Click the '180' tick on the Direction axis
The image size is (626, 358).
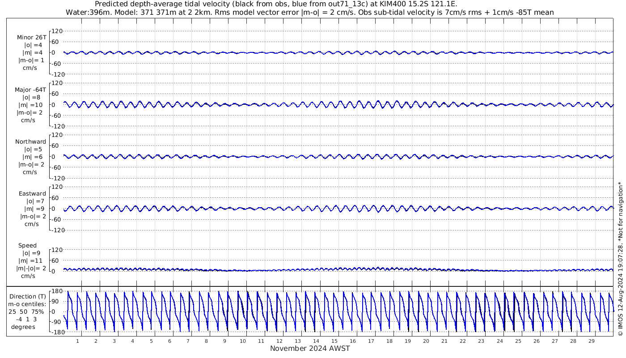(x=56, y=291)
